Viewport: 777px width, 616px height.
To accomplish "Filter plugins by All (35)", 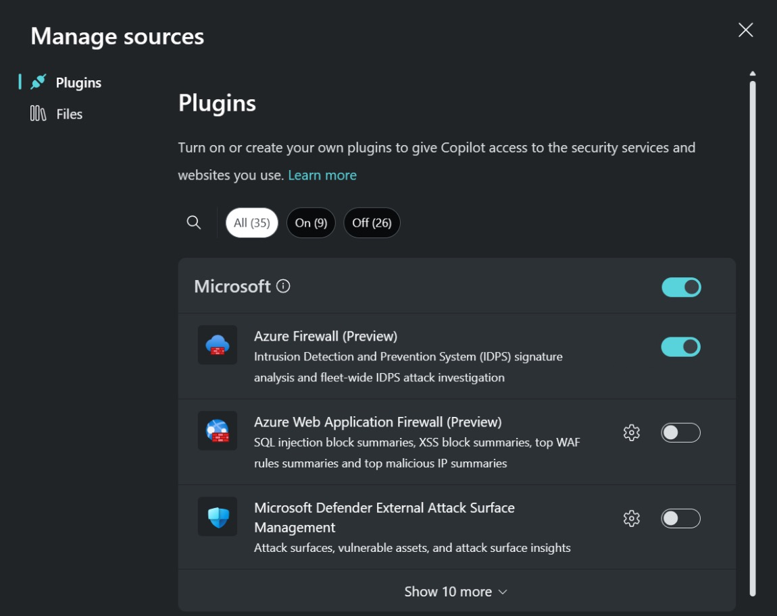I will (x=252, y=223).
